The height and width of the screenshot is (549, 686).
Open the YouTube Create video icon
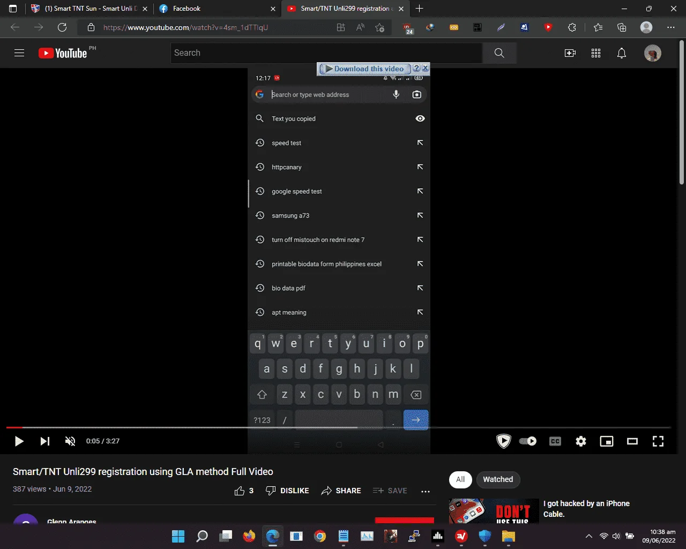tap(570, 53)
